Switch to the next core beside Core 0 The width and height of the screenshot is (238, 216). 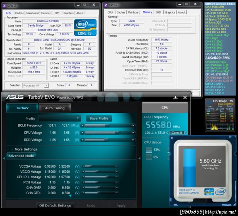[186, 133]
